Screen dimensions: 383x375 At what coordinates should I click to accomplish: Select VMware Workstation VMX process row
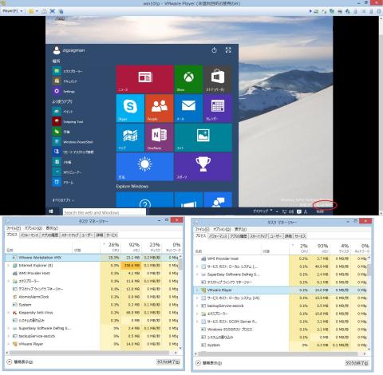pyautogui.click(x=92, y=258)
